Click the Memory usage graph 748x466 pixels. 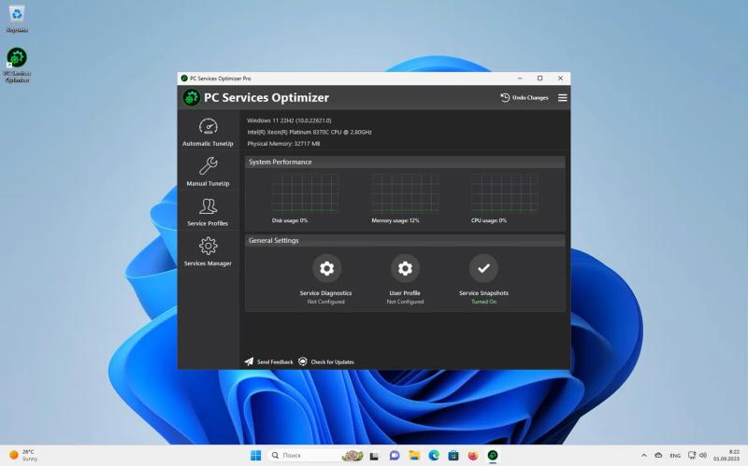point(405,192)
